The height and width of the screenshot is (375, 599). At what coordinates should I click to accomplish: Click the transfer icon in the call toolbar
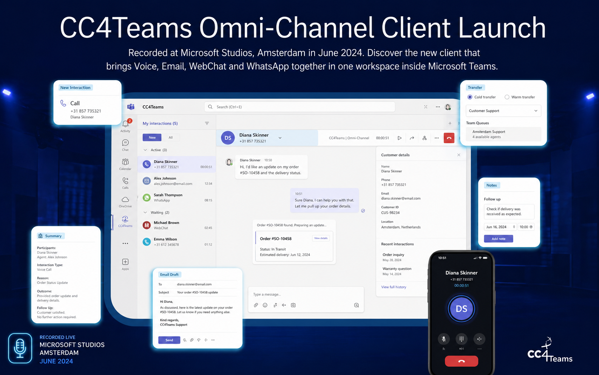(x=425, y=138)
